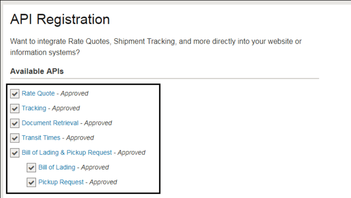The width and height of the screenshot is (351, 198).
Task: Click Approved status beside Transit Times
Action: (x=80, y=138)
